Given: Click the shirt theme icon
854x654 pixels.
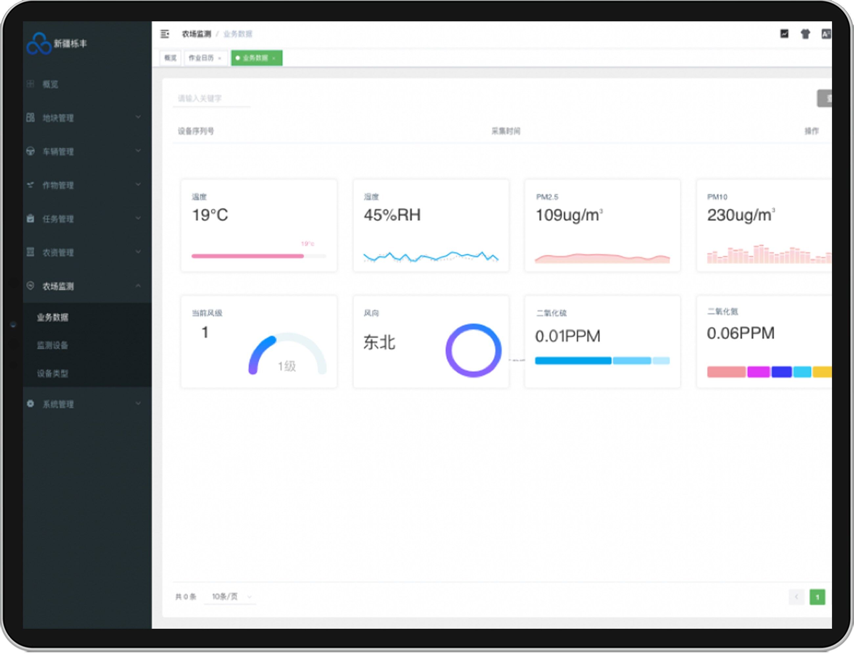Looking at the screenshot, I should click(805, 34).
